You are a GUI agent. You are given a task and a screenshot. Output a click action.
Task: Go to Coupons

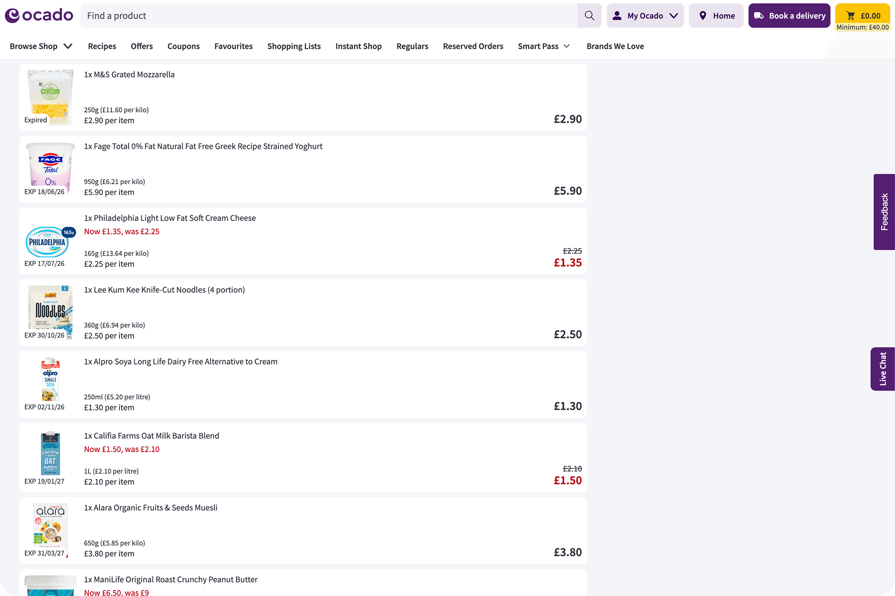click(183, 46)
